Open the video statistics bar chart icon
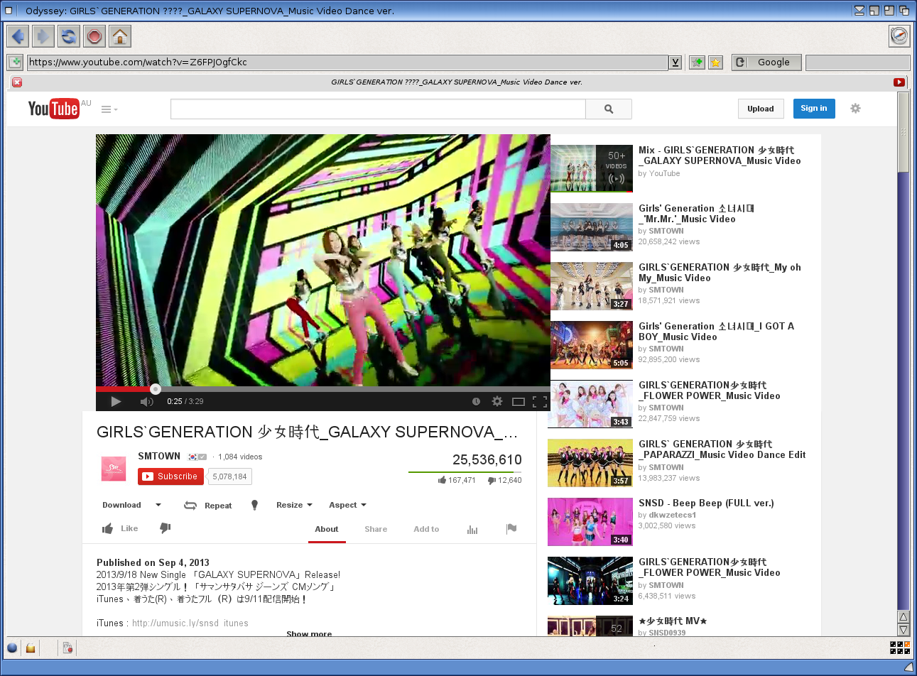 click(x=472, y=529)
